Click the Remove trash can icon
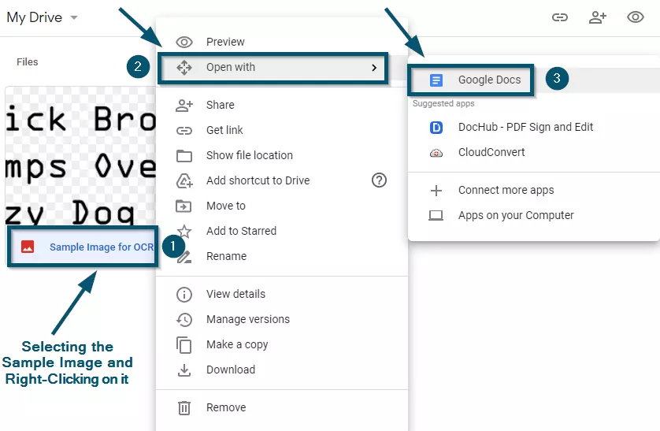Image resolution: width=660 pixels, height=431 pixels. 184,408
